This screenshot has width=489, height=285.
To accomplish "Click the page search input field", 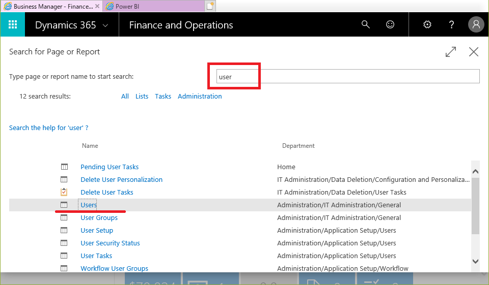I will tap(348, 77).
